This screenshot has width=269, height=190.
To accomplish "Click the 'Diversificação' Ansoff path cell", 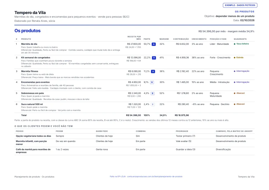I will 223,149.
